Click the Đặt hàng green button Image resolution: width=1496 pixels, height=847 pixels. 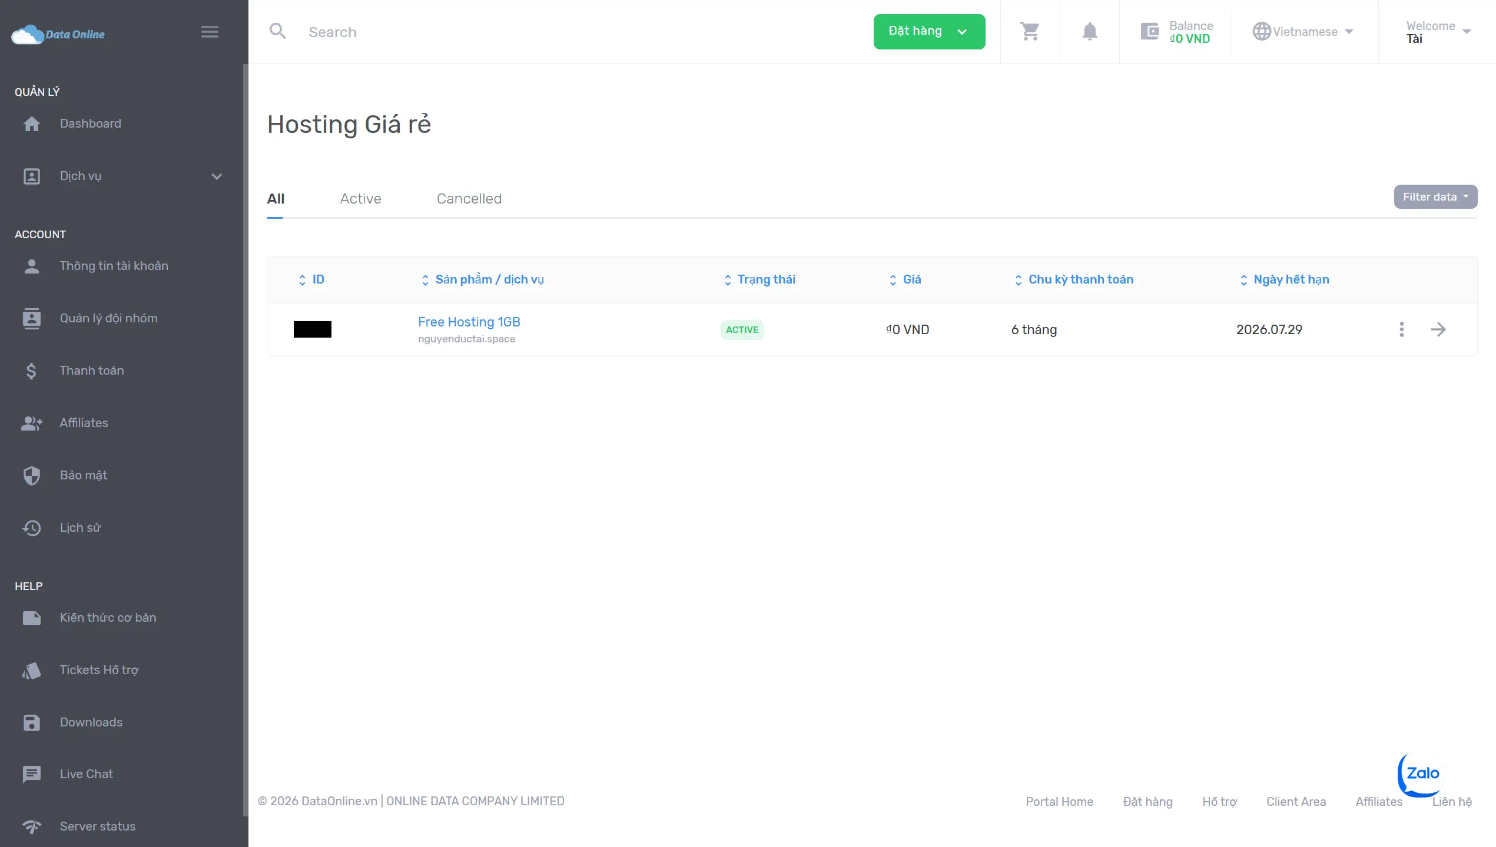pyautogui.click(x=928, y=32)
